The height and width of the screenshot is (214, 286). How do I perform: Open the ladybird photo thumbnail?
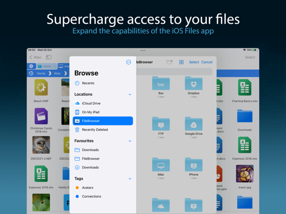click(41, 202)
